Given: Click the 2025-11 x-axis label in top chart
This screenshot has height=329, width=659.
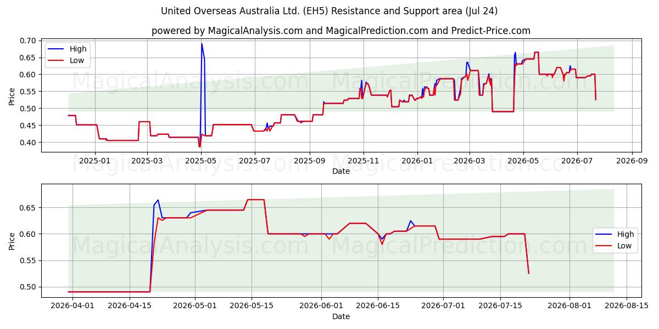Looking at the screenshot, I should pyautogui.click(x=363, y=161).
